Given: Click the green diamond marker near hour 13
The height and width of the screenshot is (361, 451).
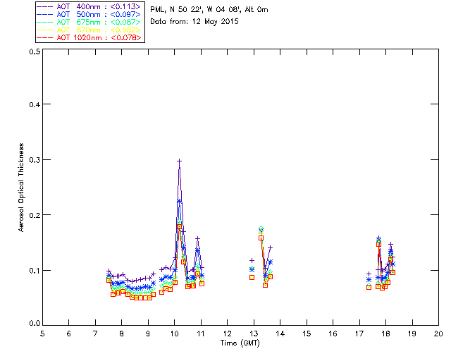Looking at the screenshot, I should click(261, 228).
